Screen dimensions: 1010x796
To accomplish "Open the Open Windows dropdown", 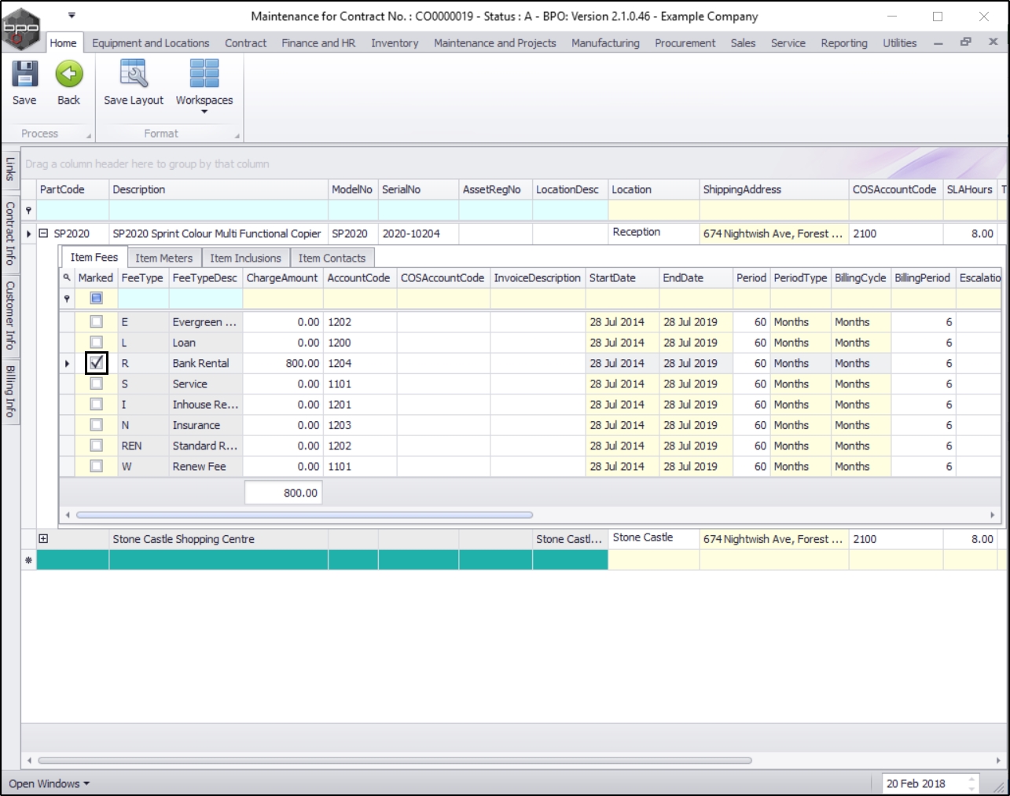I will (49, 783).
